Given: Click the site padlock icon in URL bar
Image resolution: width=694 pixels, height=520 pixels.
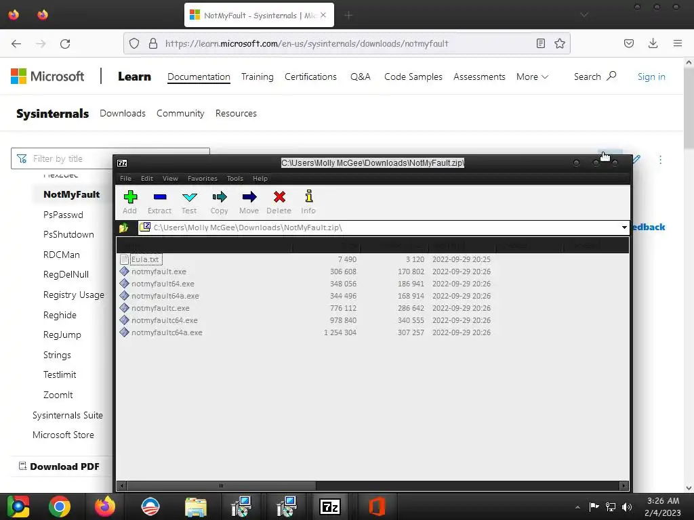Looking at the screenshot, I should pyautogui.click(x=153, y=43).
